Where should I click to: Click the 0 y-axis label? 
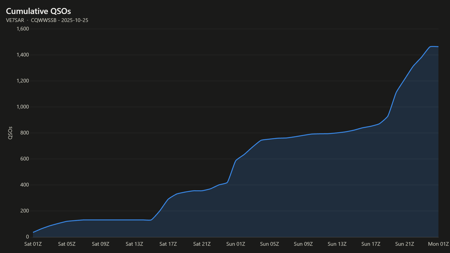point(27,237)
